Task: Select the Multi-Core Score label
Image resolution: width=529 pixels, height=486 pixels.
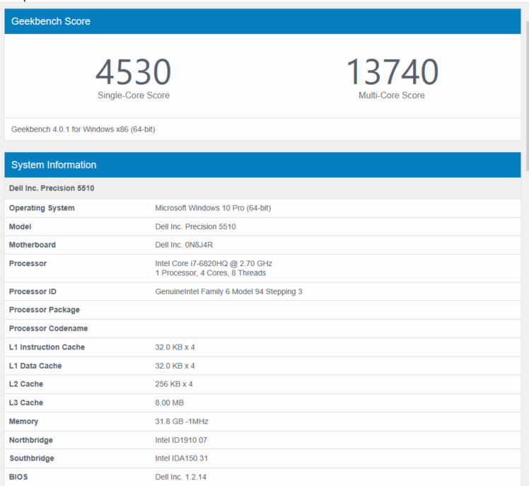Action: 391,96
